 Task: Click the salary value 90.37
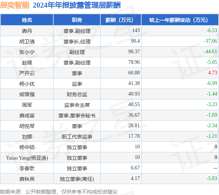tap(134, 51)
